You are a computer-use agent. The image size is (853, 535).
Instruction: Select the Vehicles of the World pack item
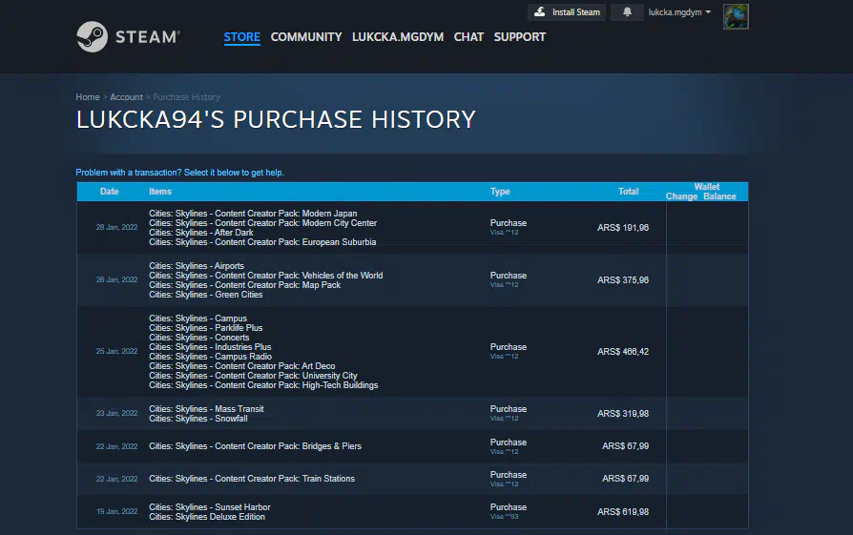pyautogui.click(x=266, y=276)
